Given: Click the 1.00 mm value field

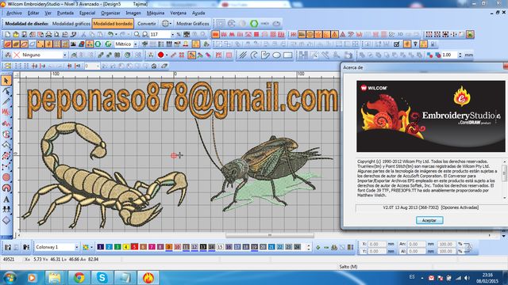Looking at the screenshot, I should pyautogui.click(x=450, y=55).
